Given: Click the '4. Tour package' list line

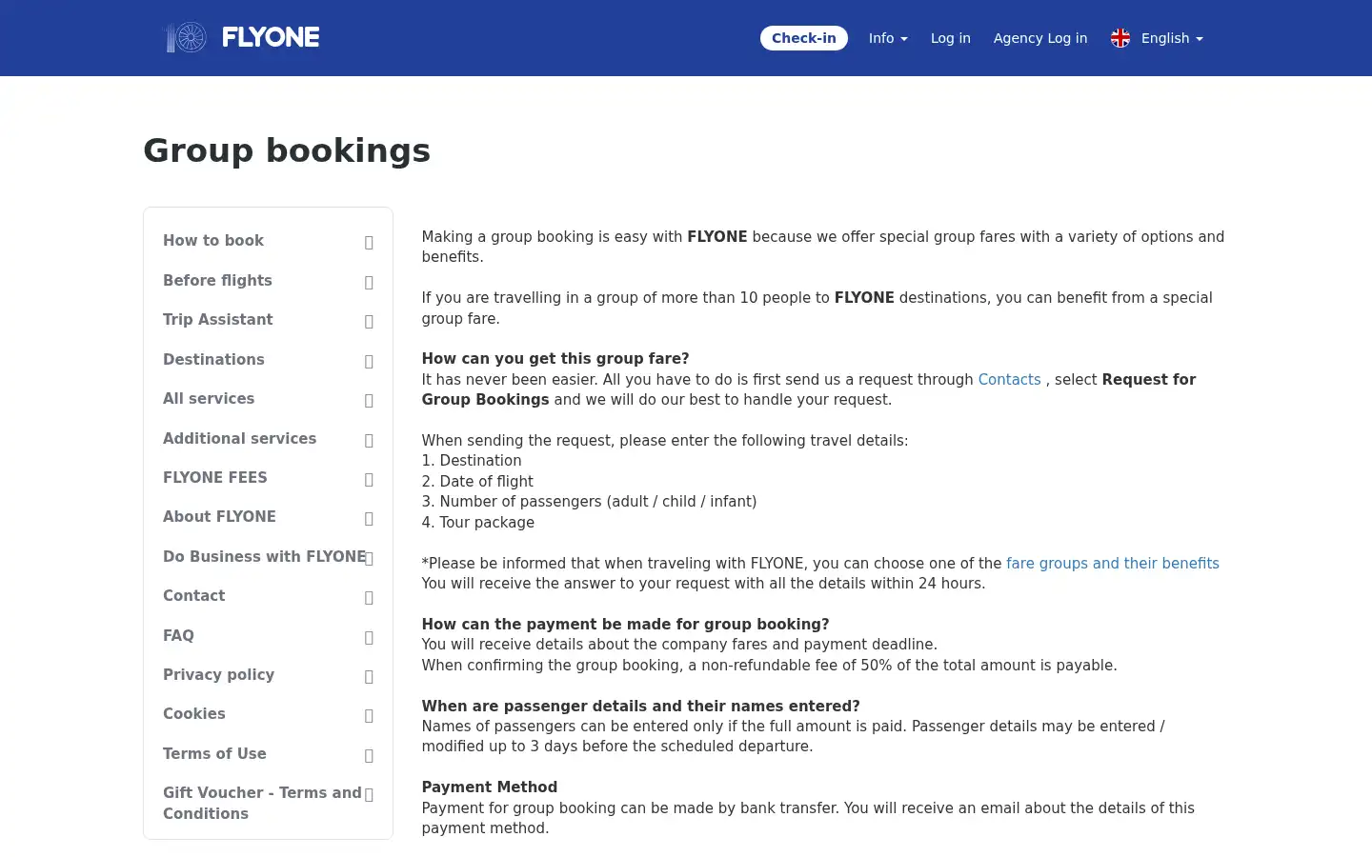Looking at the screenshot, I should coord(478,523).
